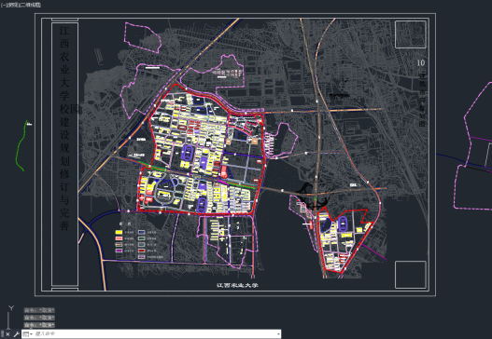Select the empty square box at drawing bottom-right
The image size is (492, 339).
tap(411, 275)
